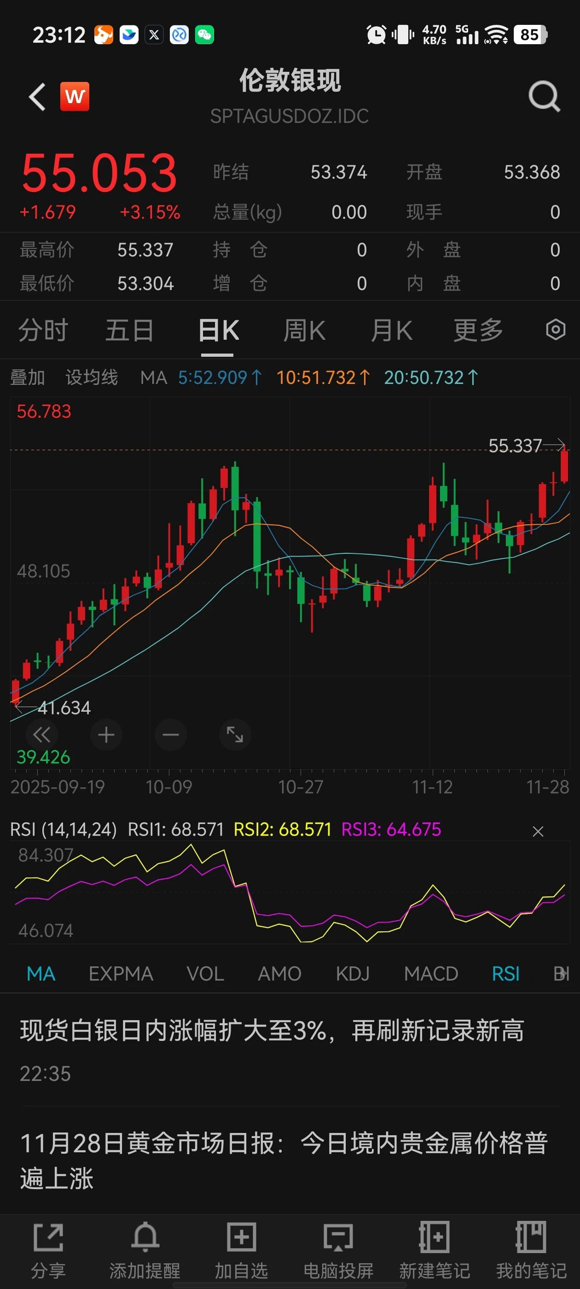Tap MA10 value 10:51.732
Viewport: 580px width, 1289px height.
click(x=323, y=377)
